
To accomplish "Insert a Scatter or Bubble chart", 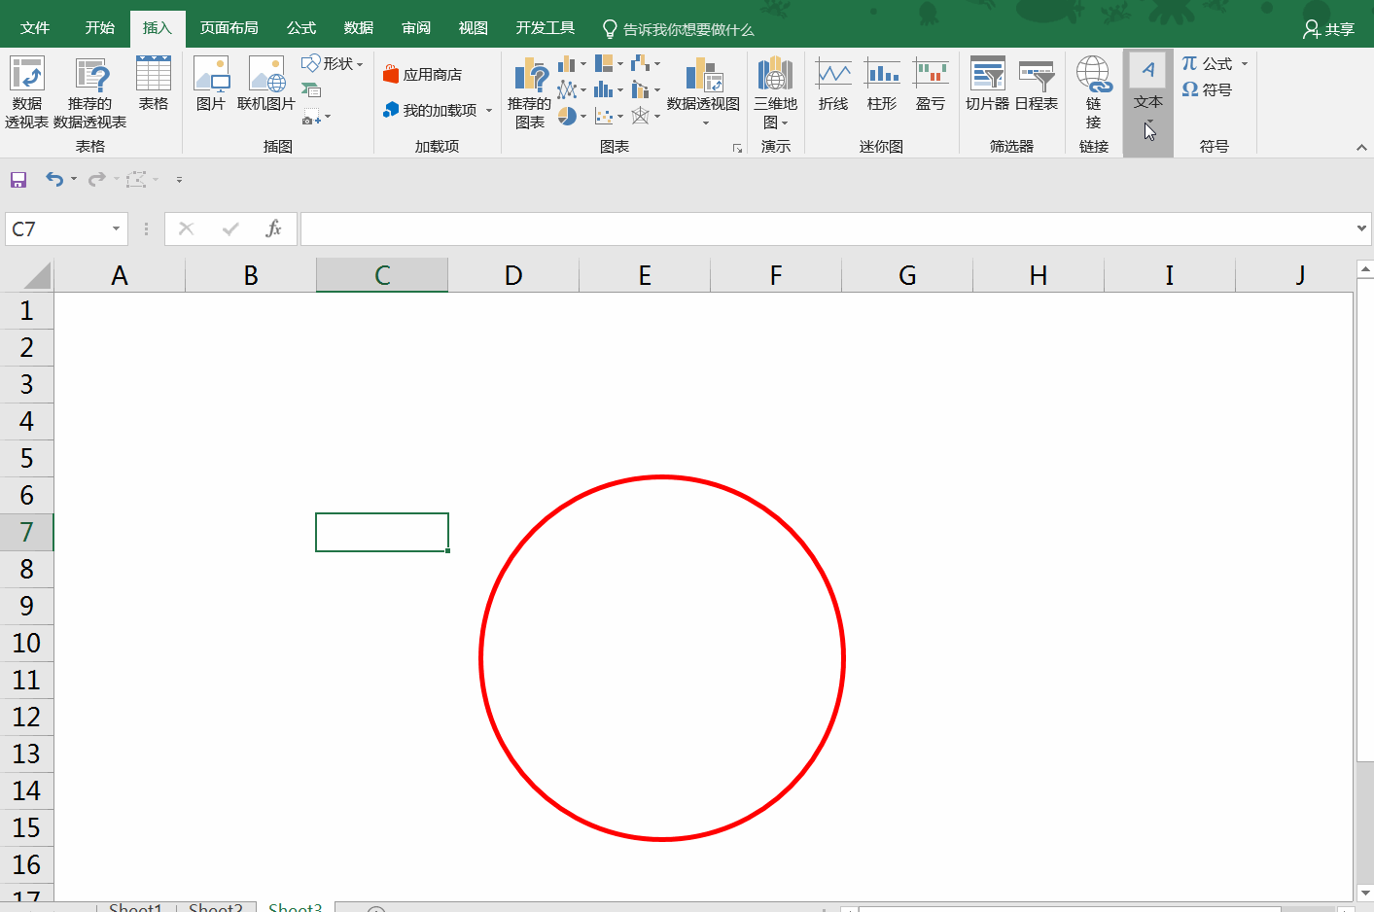I will click(609, 117).
